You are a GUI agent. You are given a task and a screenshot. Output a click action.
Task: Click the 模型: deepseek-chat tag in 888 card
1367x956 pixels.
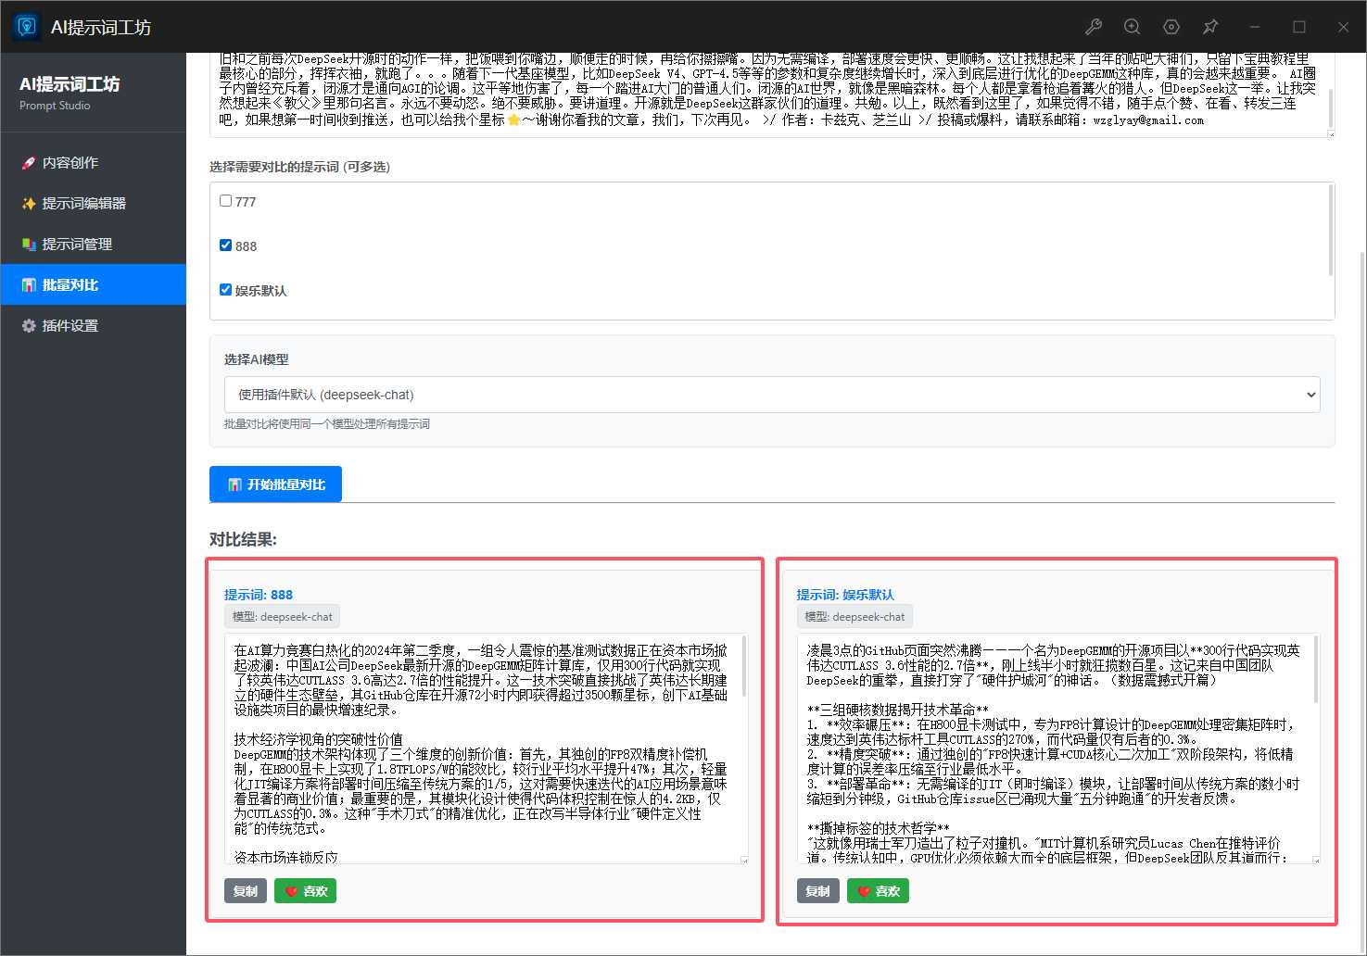click(x=282, y=617)
